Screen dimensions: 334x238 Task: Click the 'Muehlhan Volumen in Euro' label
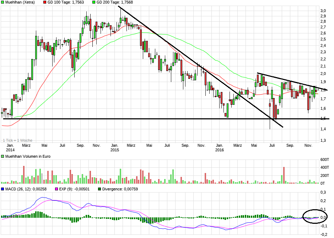[28, 156]
